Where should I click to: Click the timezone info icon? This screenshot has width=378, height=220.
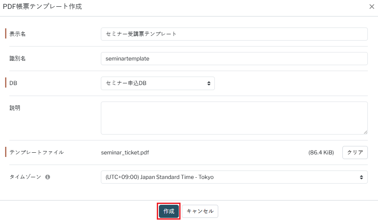pos(47,177)
